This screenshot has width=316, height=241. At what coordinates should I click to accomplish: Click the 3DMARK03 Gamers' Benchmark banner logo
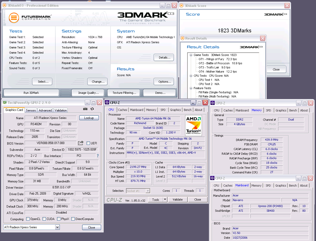point(145,18)
